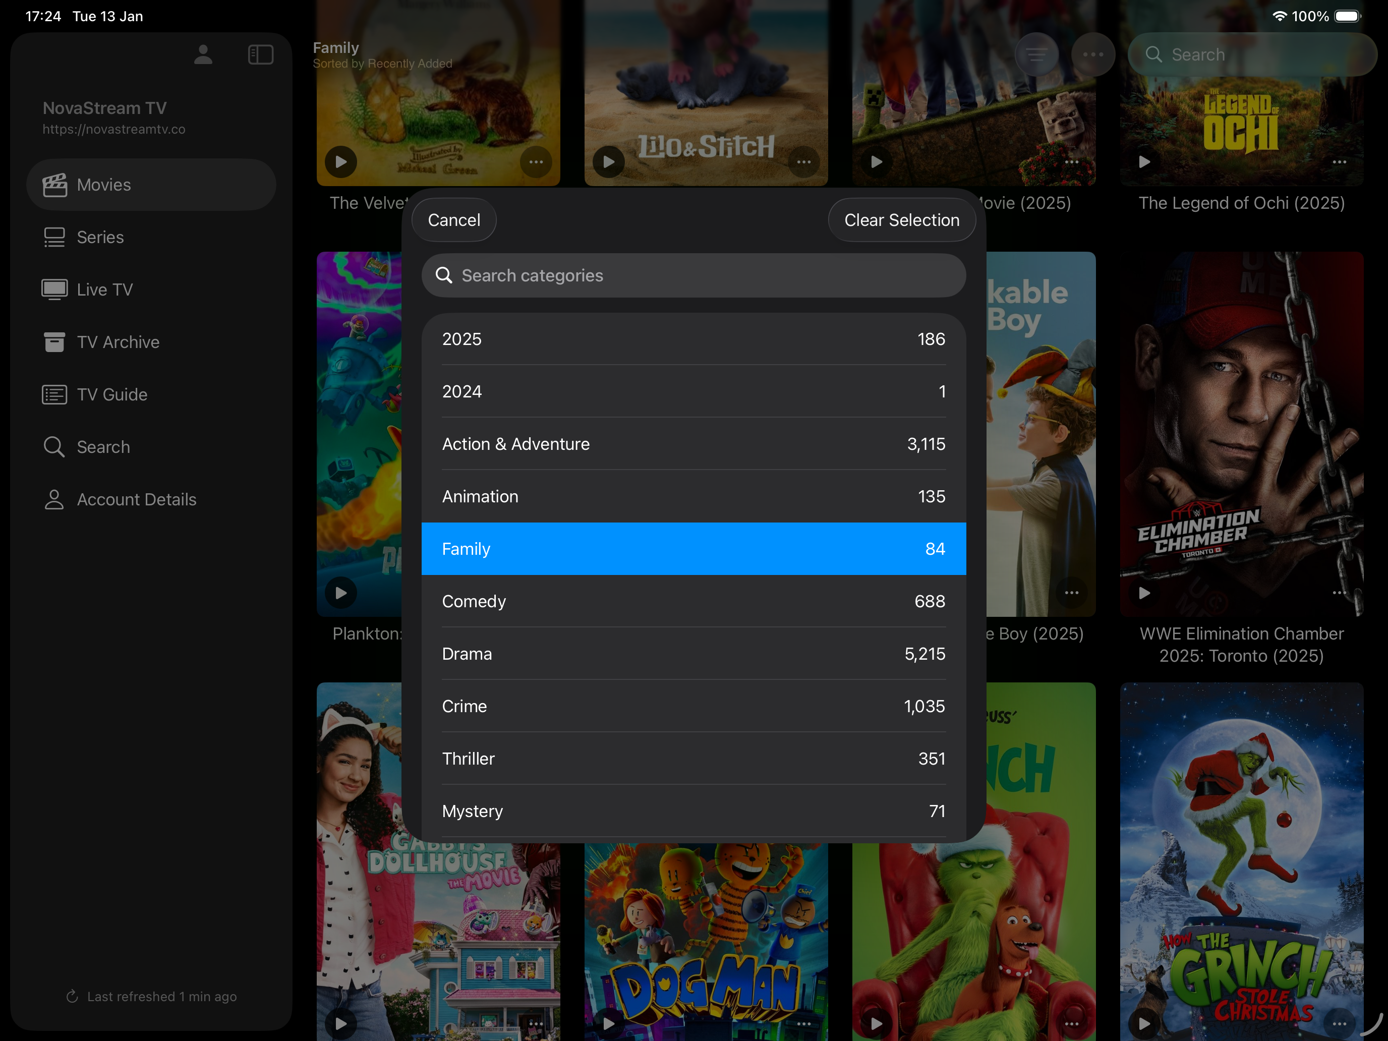Select the Mystery category
1388x1041 pixels.
click(693, 812)
